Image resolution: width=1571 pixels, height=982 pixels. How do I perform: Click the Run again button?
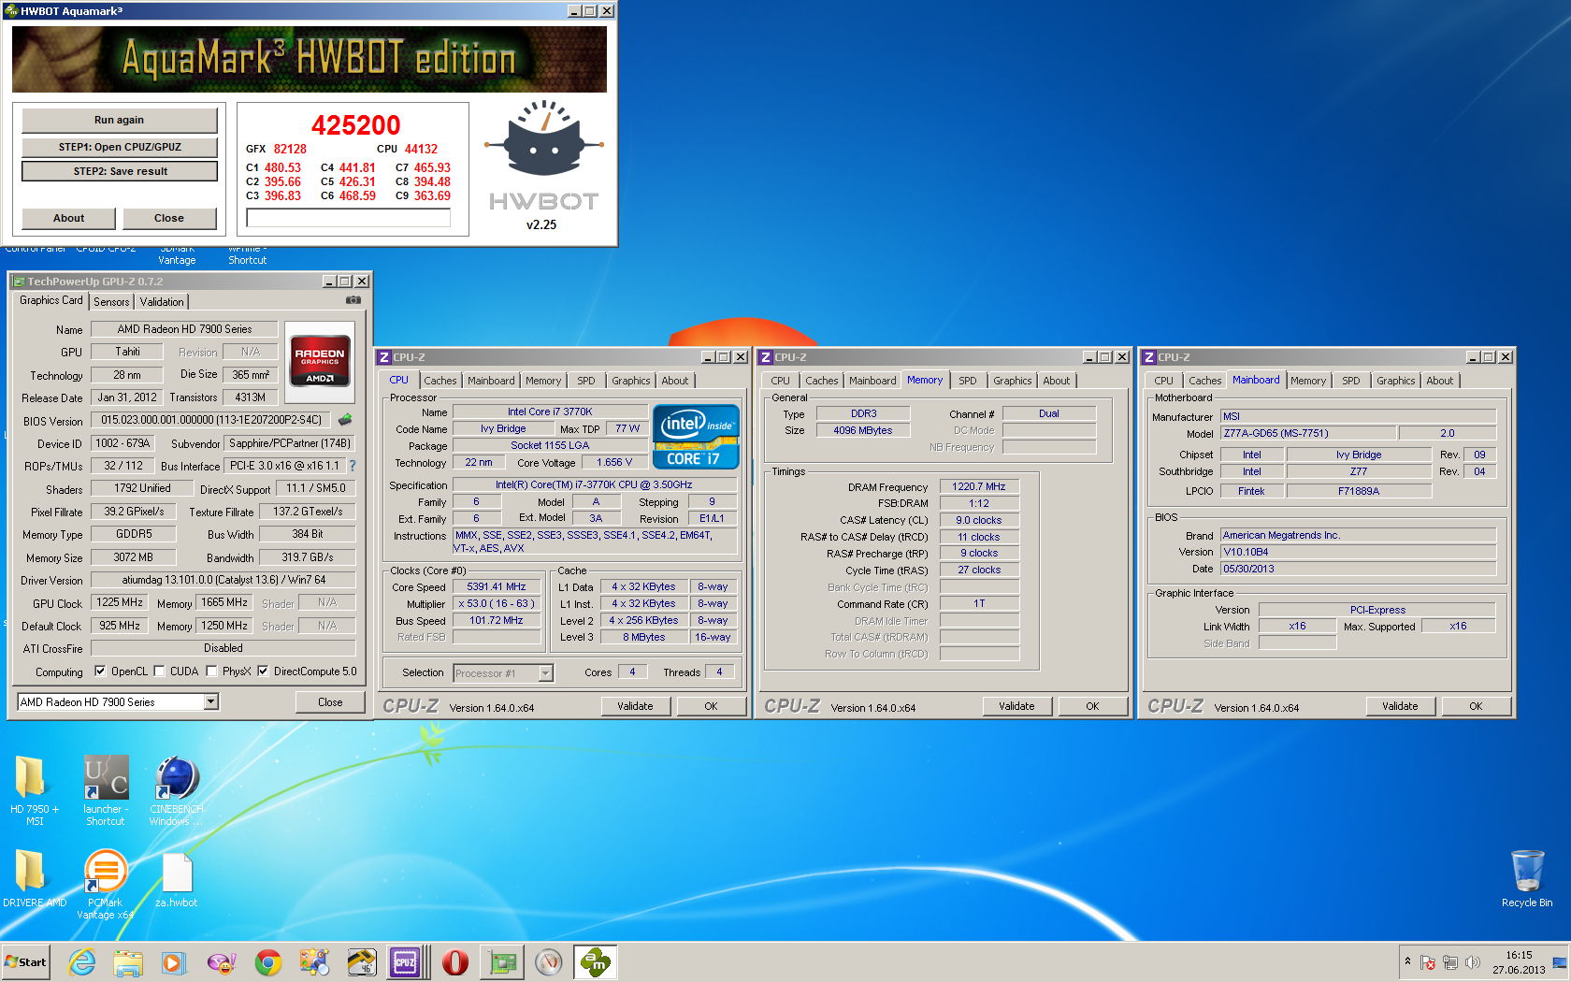click(120, 120)
